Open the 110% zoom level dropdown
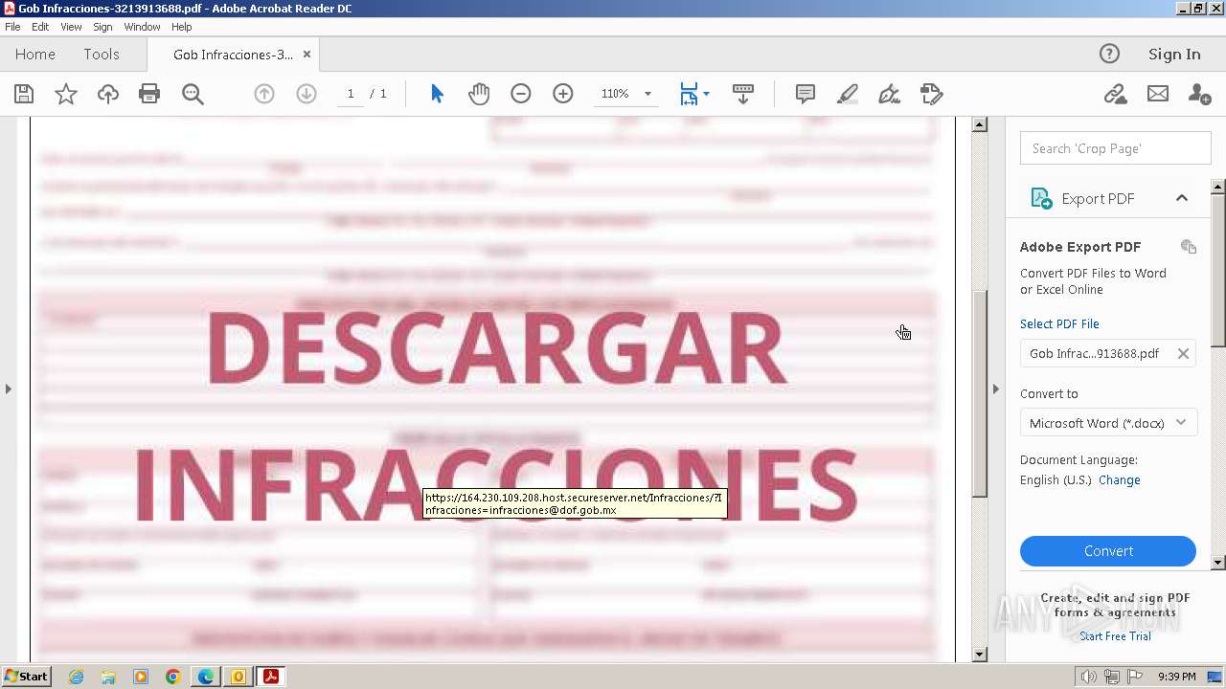Viewport: 1226px width, 689px height. tap(647, 94)
